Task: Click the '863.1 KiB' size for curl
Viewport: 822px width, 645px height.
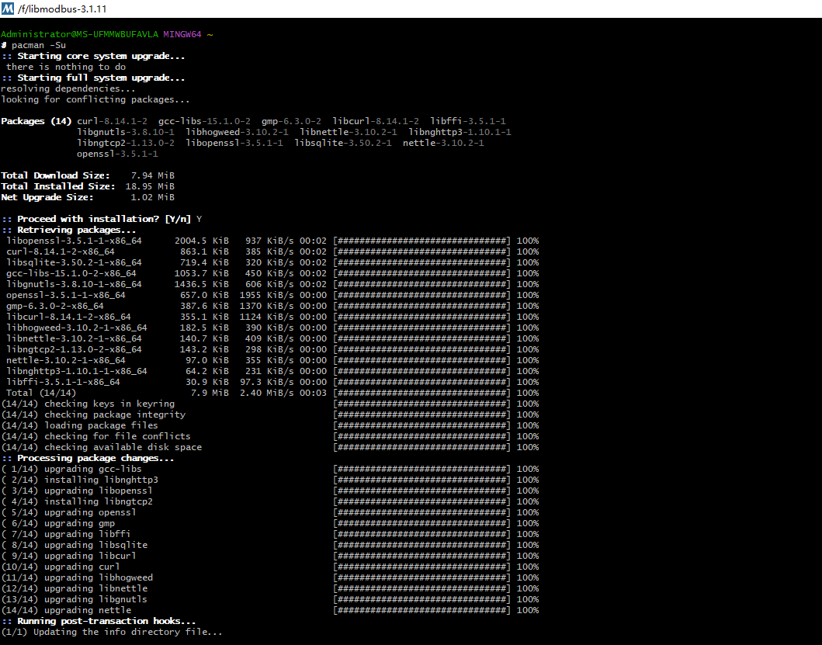Action: [x=204, y=251]
